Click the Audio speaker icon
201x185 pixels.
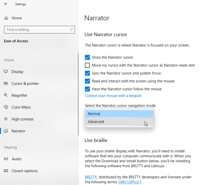(6, 159)
